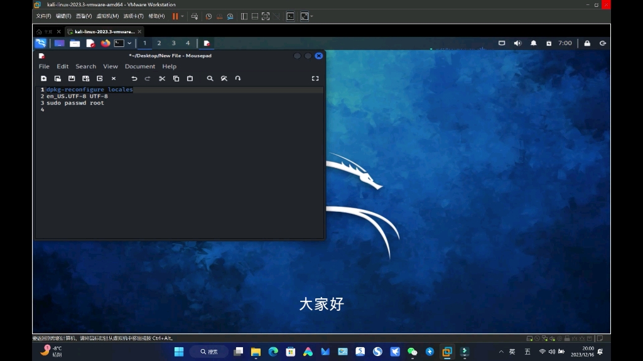
Task: Open the File menu in Mousepad
Action: coord(44,66)
